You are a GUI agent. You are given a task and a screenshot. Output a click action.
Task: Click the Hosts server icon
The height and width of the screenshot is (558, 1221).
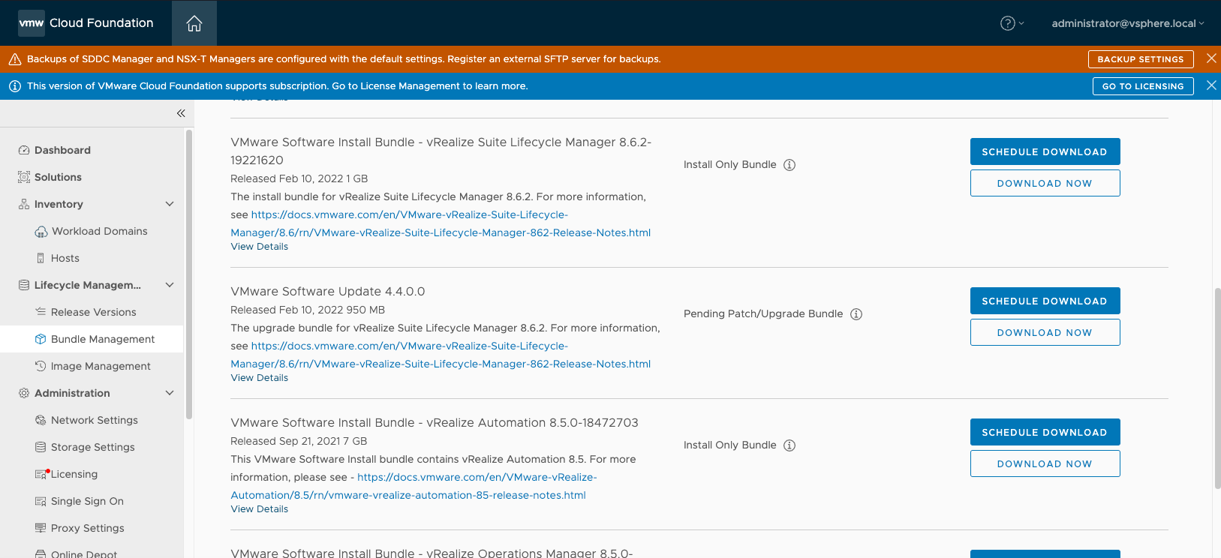tap(41, 258)
